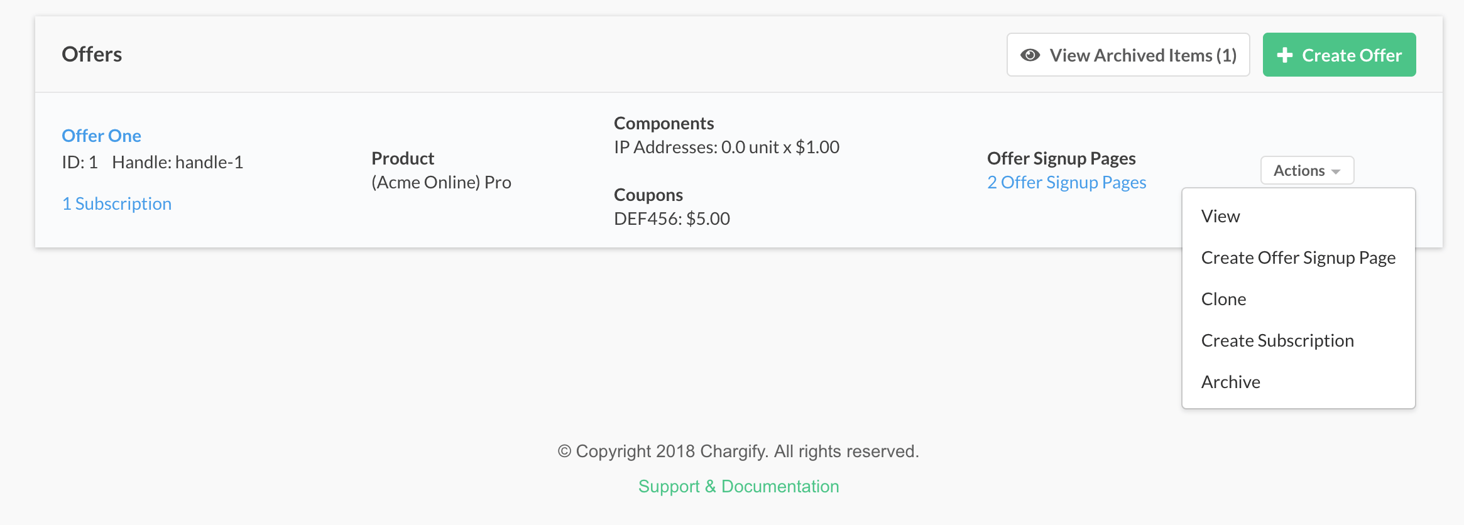Select Archive from the Actions menu
1464x525 pixels.
[1230, 382]
